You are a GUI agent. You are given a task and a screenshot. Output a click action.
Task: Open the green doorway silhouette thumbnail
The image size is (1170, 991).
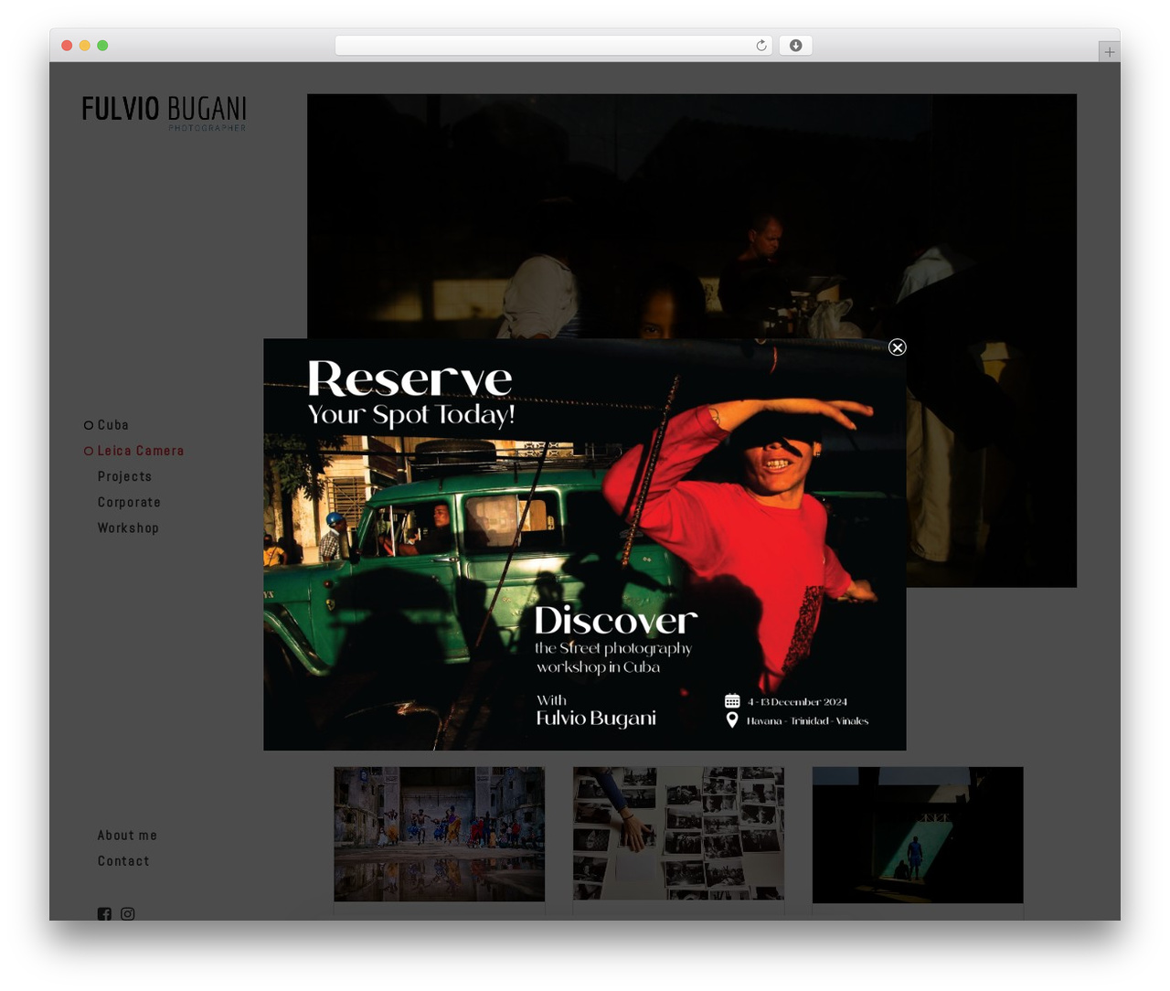pyautogui.click(x=918, y=835)
